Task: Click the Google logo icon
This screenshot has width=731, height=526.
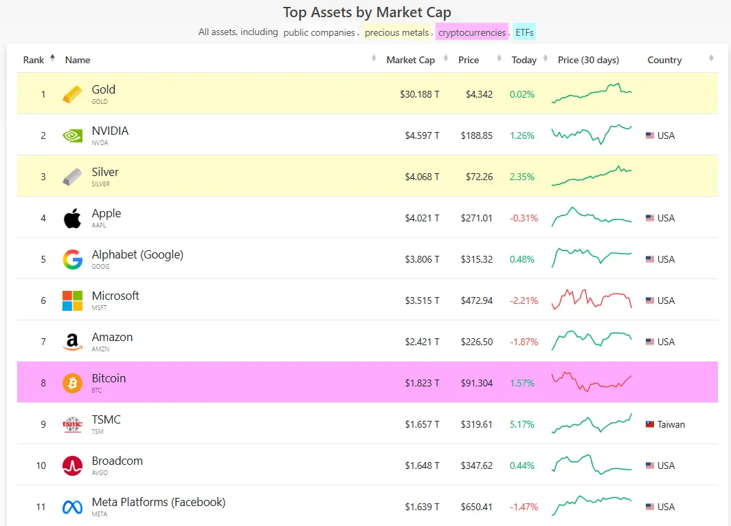Action: 72,259
